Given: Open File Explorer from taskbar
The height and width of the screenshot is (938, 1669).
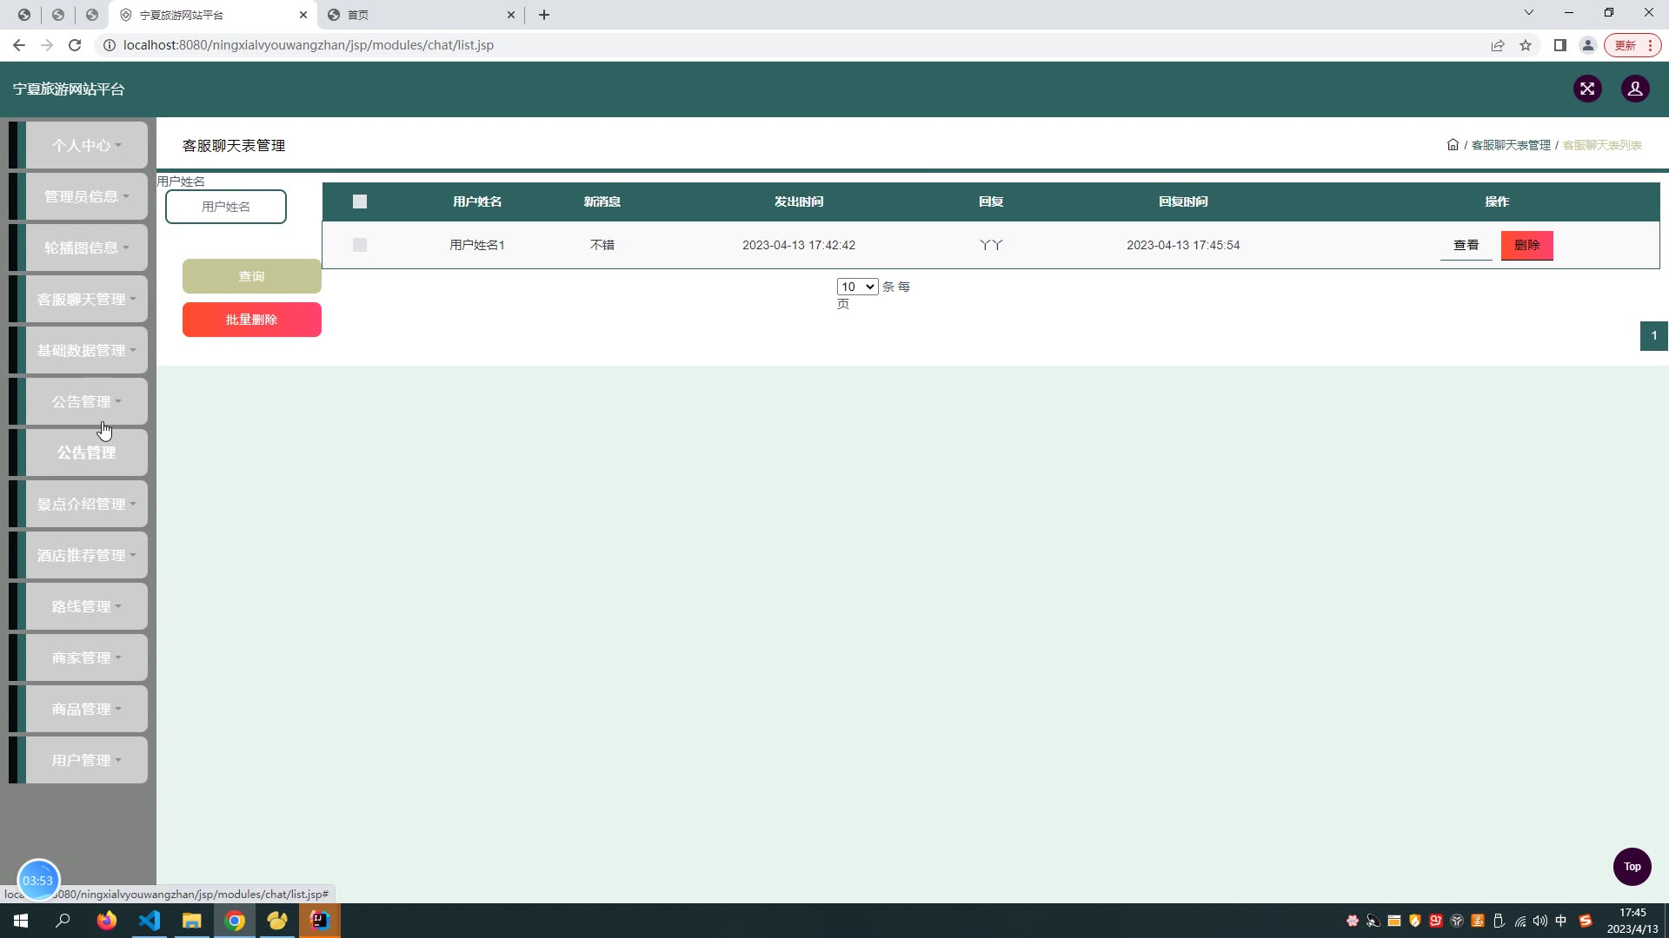Looking at the screenshot, I should click(192, 921).
